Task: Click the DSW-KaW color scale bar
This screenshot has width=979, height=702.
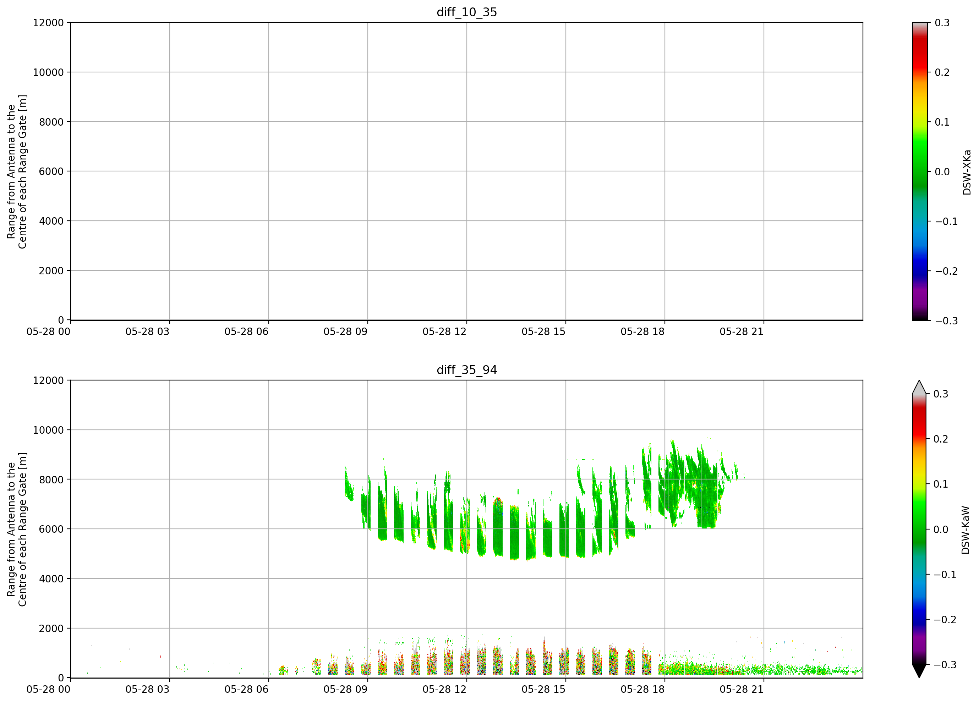Action: point(919,529)
